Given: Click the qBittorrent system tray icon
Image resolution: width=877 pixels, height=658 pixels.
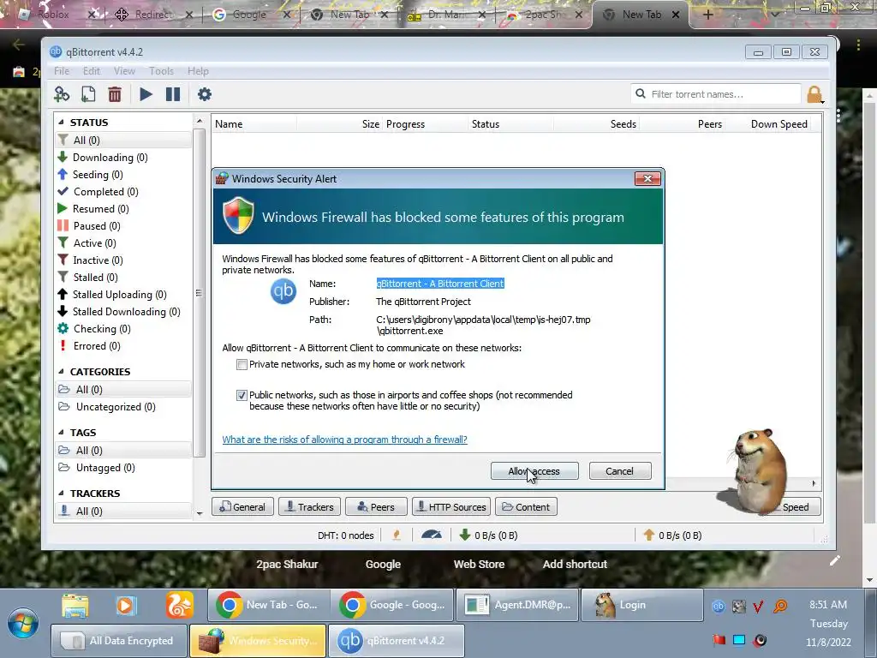Looking at the screenshot, I should click(x=719, y=606).
